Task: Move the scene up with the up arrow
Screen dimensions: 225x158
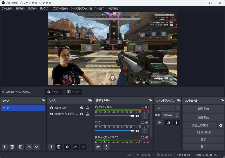Action: point(29,147)
